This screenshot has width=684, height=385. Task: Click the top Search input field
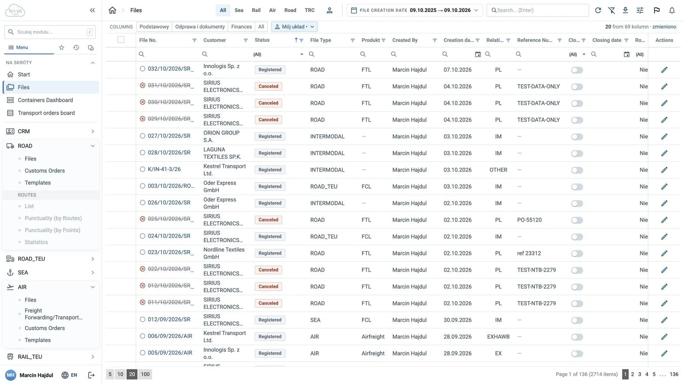coord(538,10)
